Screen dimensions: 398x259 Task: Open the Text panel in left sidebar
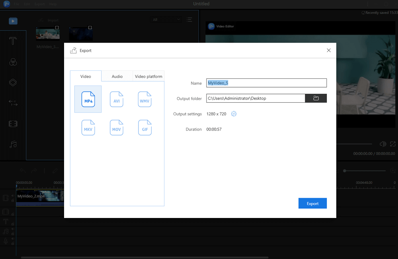[13, 41]
